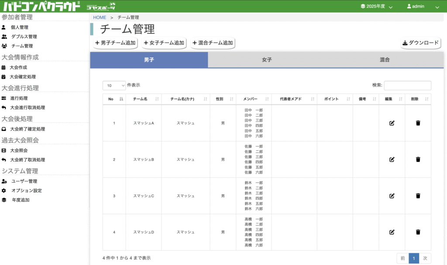Expand the admin user menu
This screenshot has height=265, width=447.
click(423, 7)
